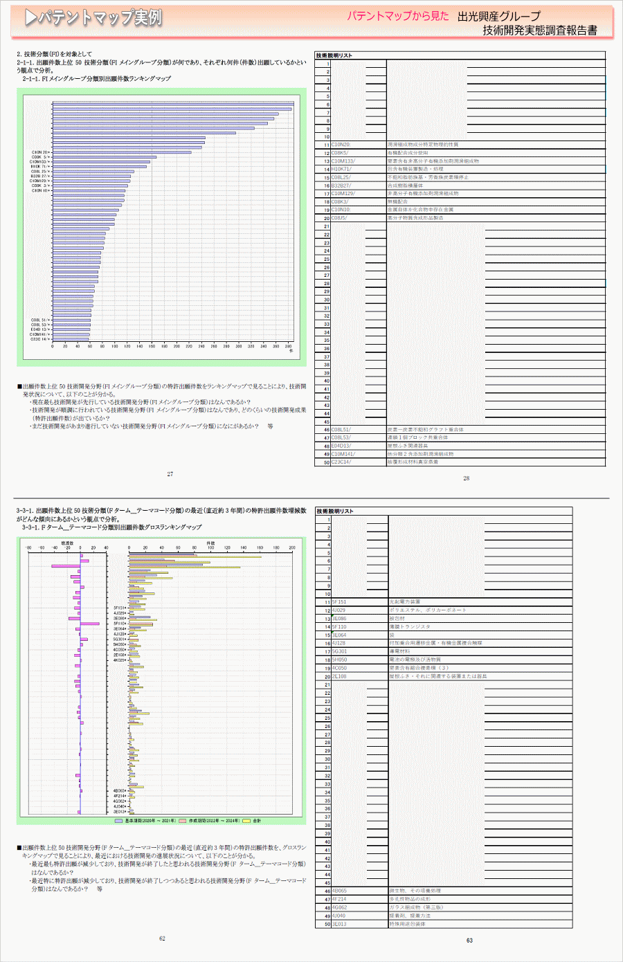
Task: Click the blue 基準期間 legend swatch
Action: click(118, 821)
